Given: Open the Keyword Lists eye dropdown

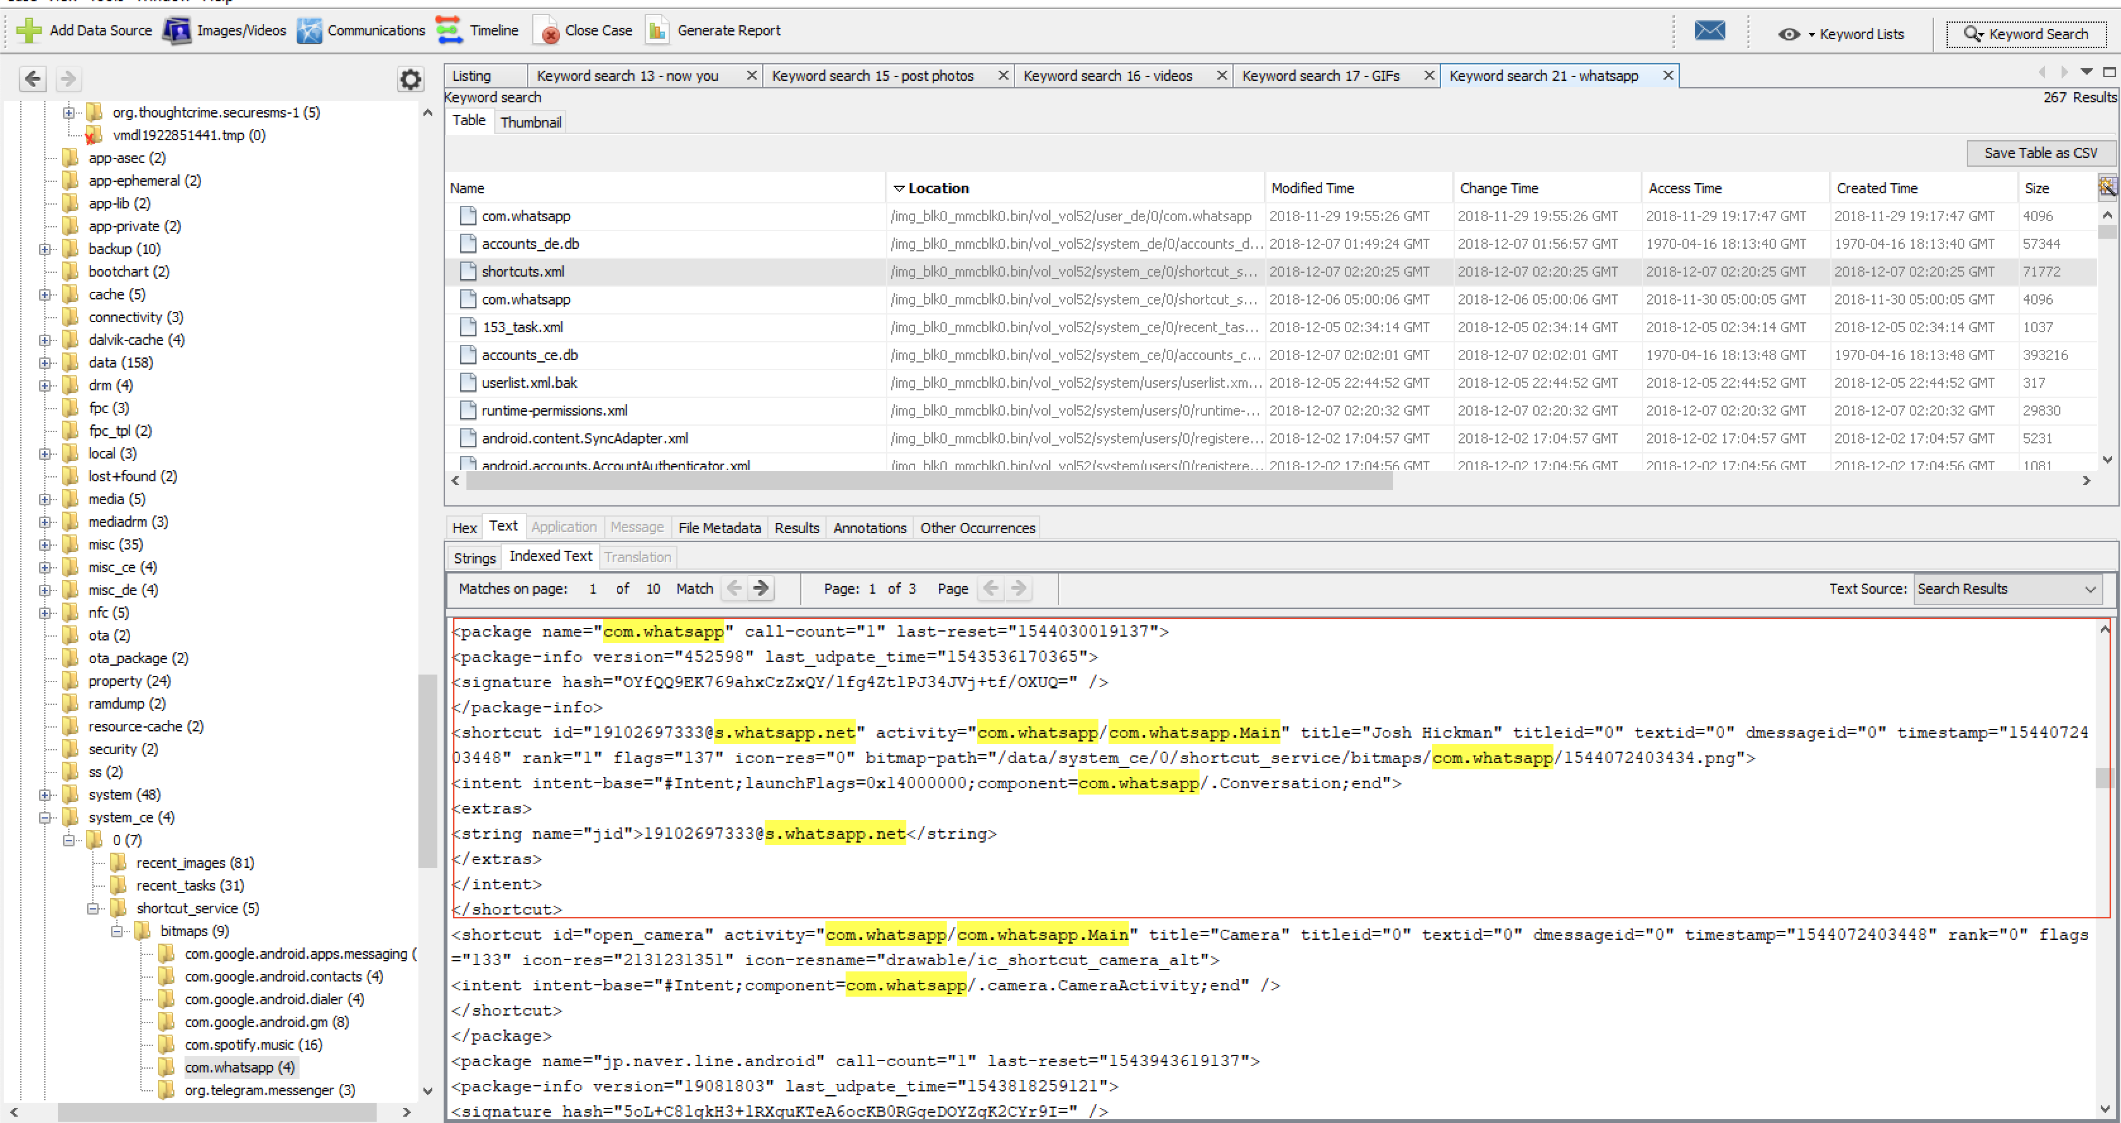Looking at the screenshot, I should click(x=1840, y=33).
